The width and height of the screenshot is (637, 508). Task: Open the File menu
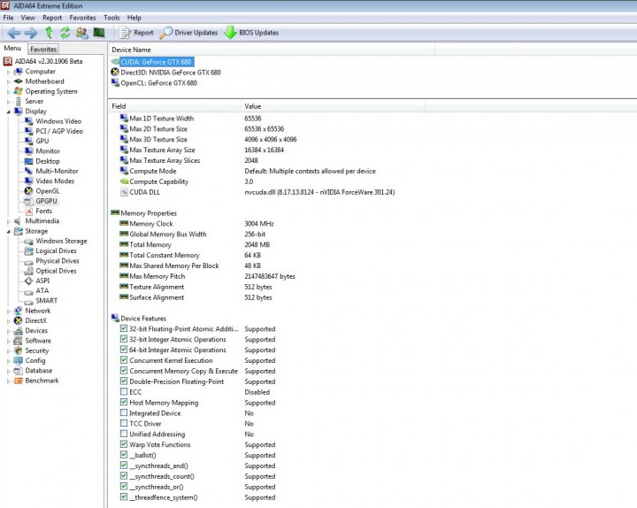[8, 18]
